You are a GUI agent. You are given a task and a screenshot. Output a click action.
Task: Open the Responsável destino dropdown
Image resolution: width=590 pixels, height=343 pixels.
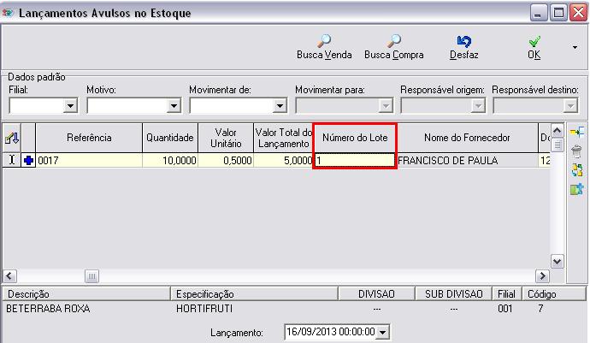pos(570,106)
